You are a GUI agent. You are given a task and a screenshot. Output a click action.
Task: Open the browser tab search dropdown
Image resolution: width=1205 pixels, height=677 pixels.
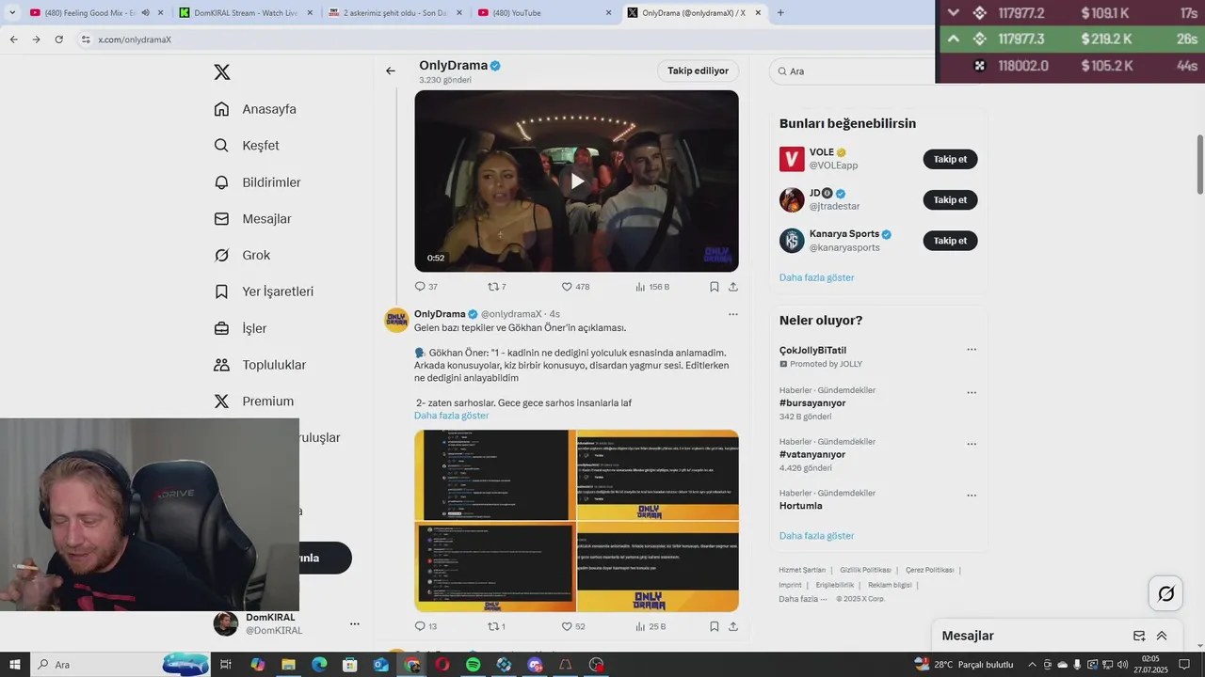(12, 13)
